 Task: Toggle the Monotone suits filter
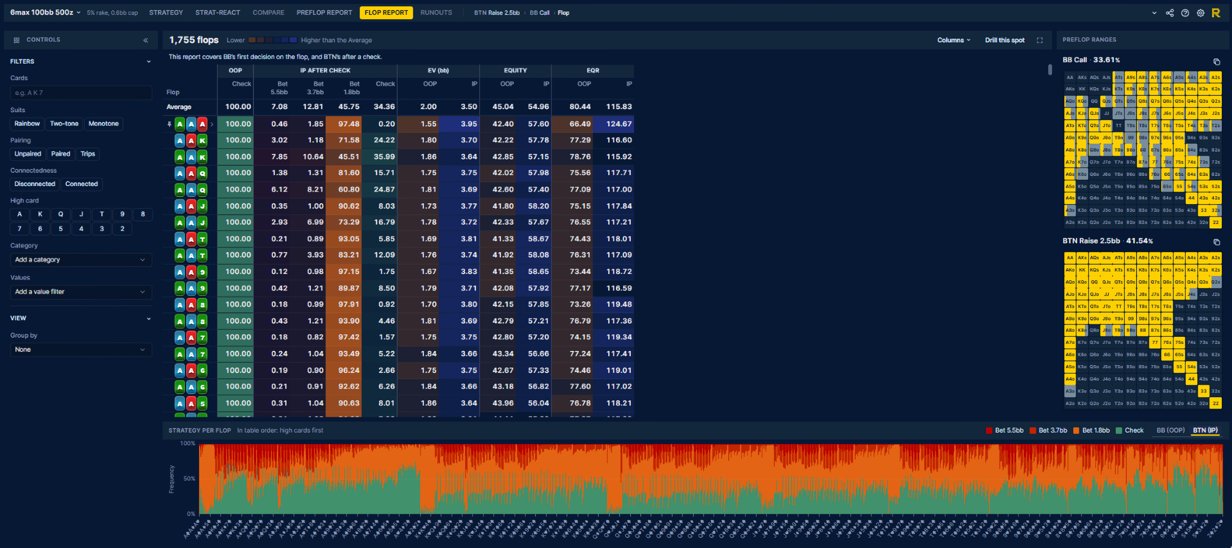coord(103,124)
